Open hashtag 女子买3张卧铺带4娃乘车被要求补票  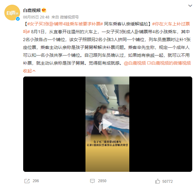click(65, 24)
